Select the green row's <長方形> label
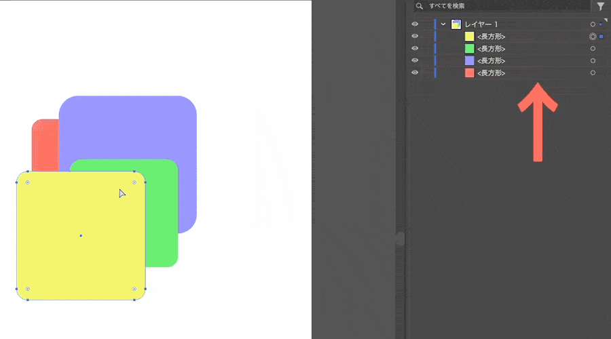The width and height of the screenshot is (611, 339). (x=492, y=49)
